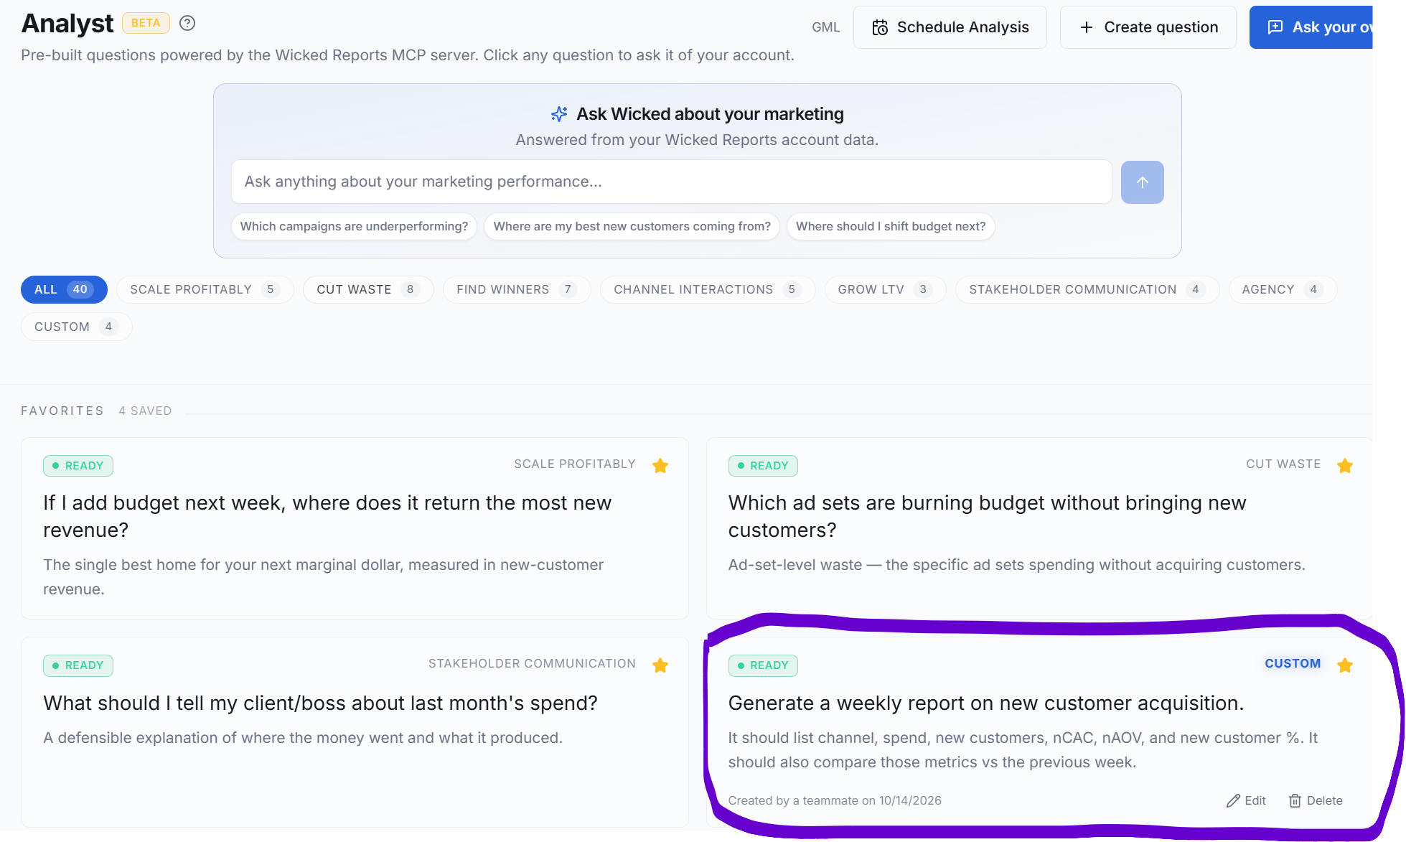Click the GML account label

pos(825,27)
